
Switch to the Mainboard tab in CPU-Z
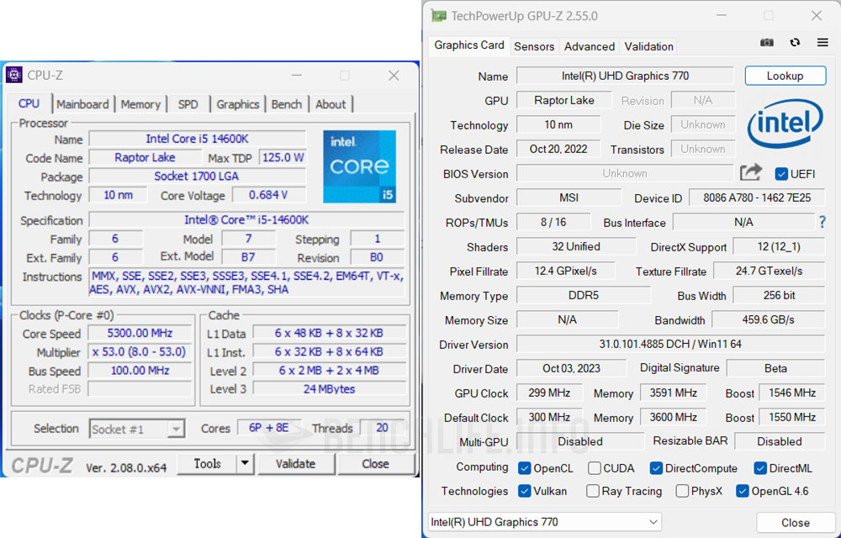click(x=82, y=104)
